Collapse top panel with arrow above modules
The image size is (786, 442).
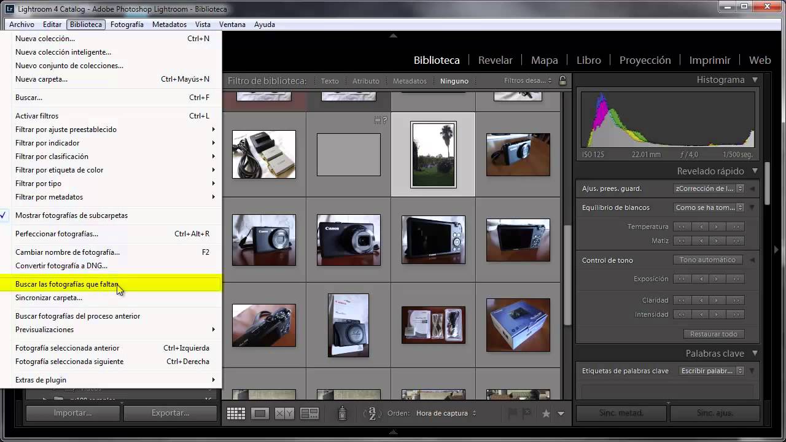[393, 36]
